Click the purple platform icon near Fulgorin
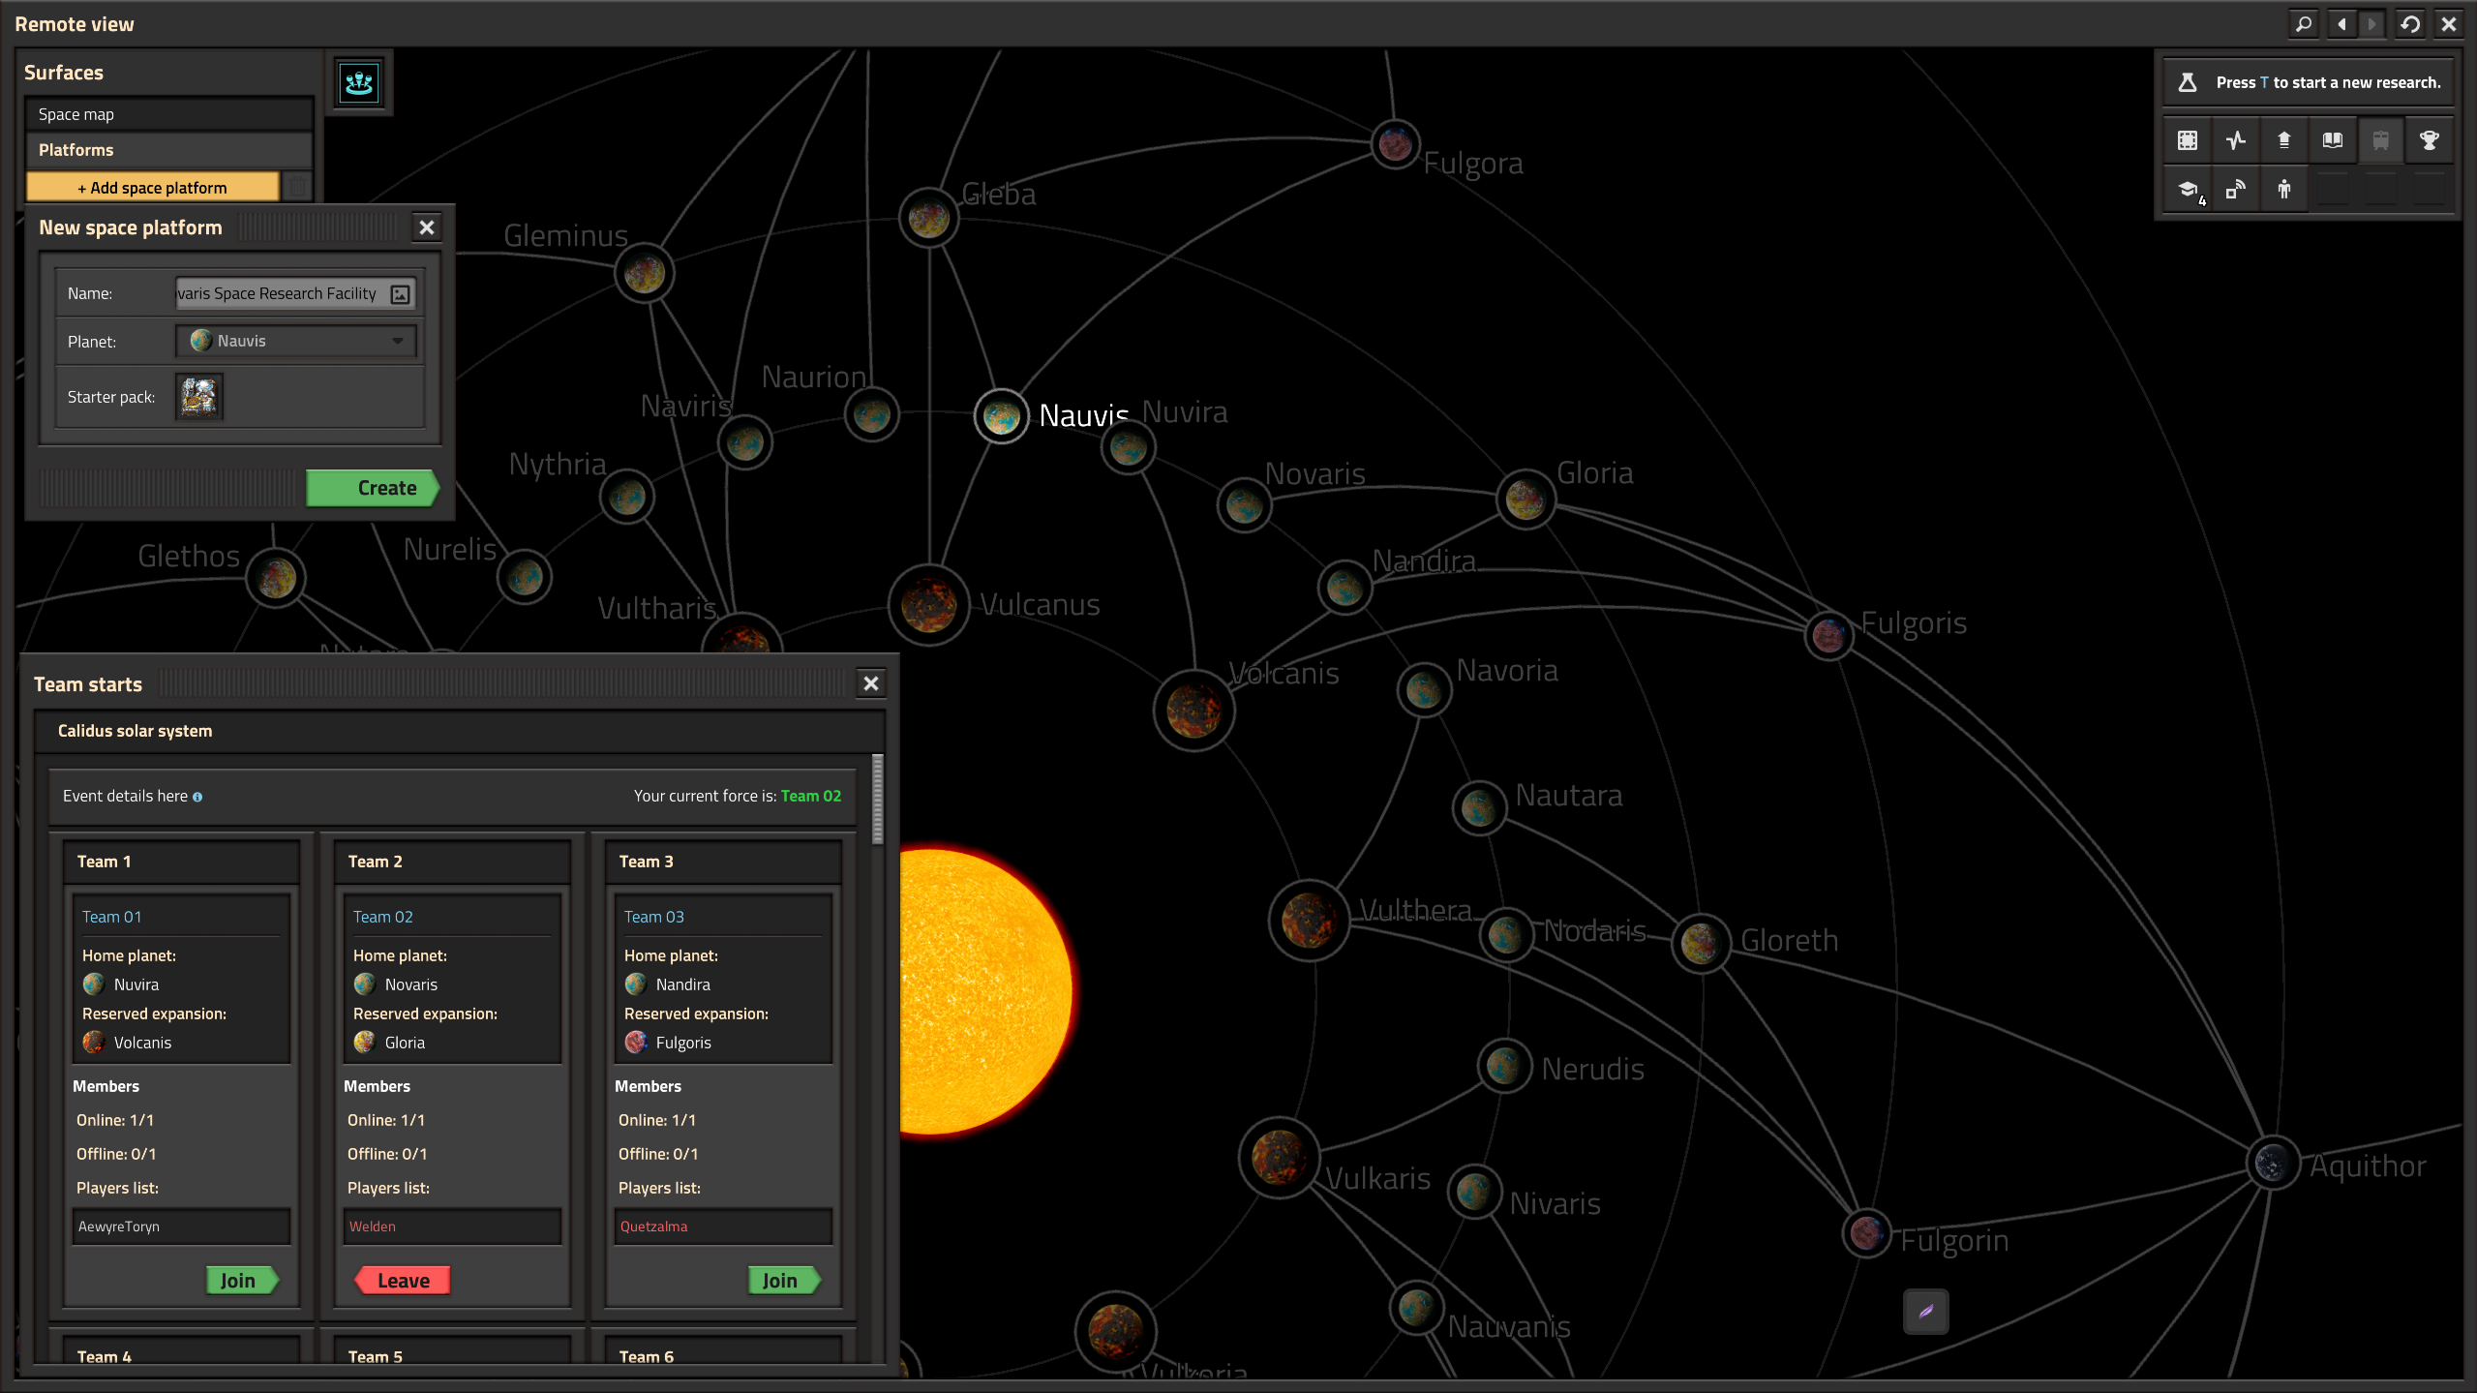2477x1393 pixels. (x=1926, y=1312)
